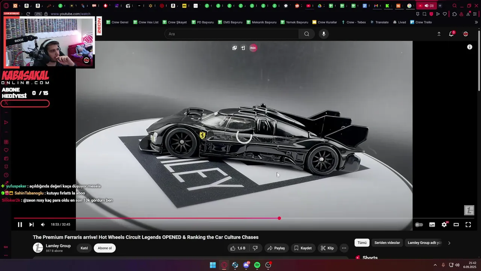Open more actions three-dot menu

point(344,248)
